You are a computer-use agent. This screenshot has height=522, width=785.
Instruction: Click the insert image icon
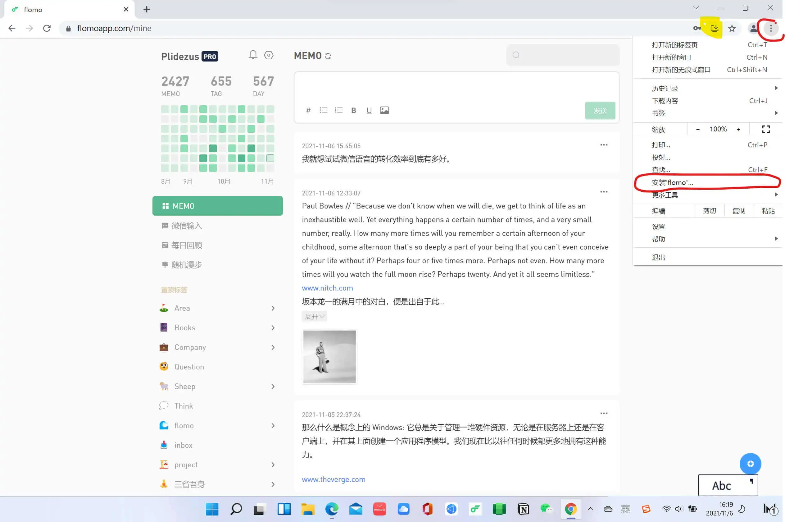[384, 110]
